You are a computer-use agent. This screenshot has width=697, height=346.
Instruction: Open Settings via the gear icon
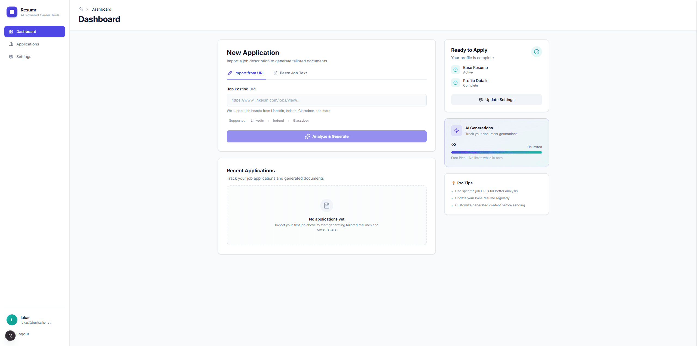pos(11,56)
